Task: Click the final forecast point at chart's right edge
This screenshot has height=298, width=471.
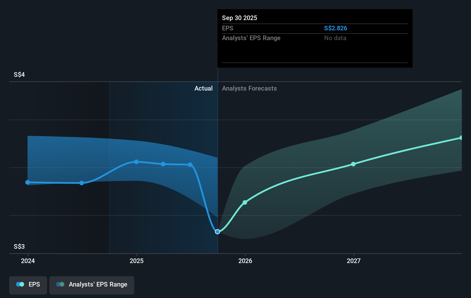Action: point(461,138)
